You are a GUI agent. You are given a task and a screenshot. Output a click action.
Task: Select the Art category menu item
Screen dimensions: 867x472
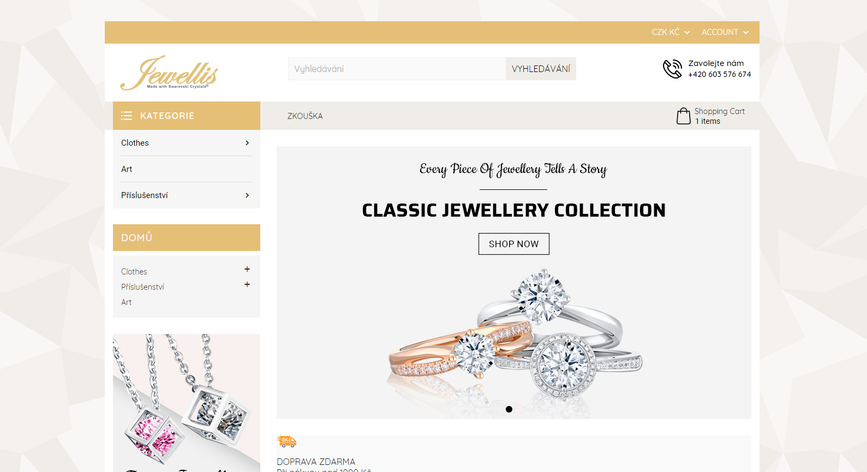coord(187,169)
